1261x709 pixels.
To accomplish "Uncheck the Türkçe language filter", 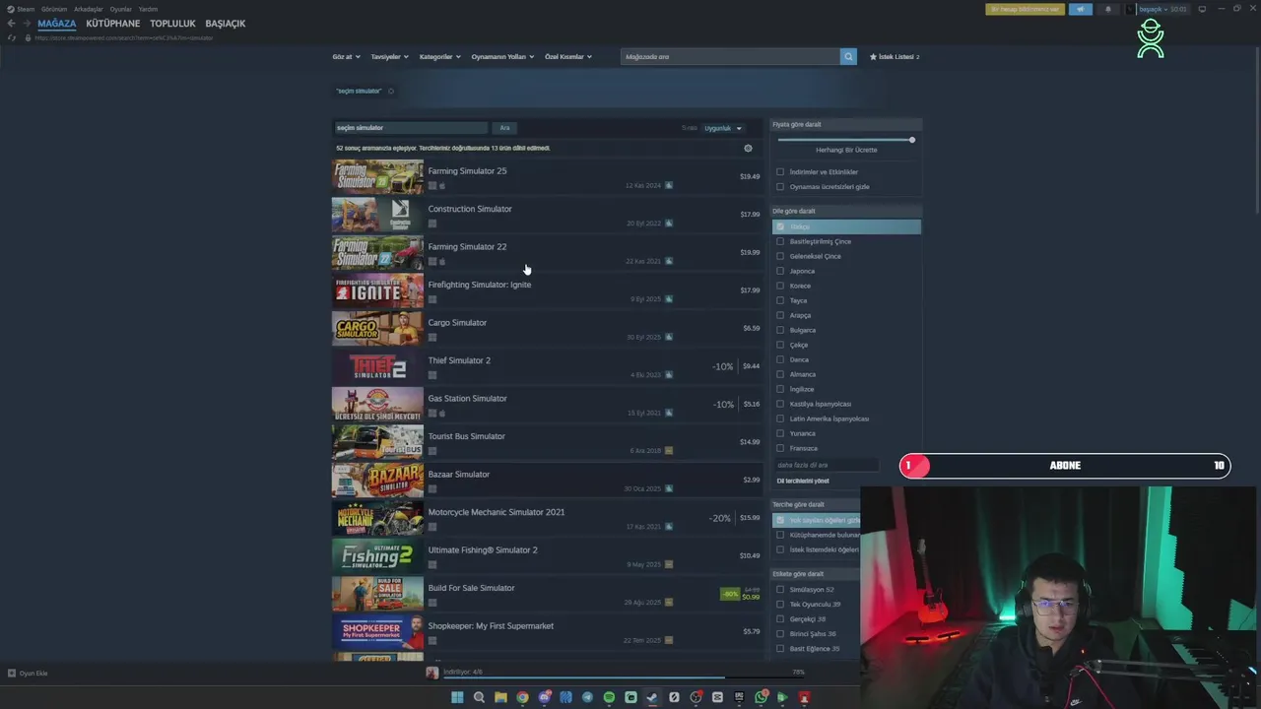I will (x=780, y=226).
